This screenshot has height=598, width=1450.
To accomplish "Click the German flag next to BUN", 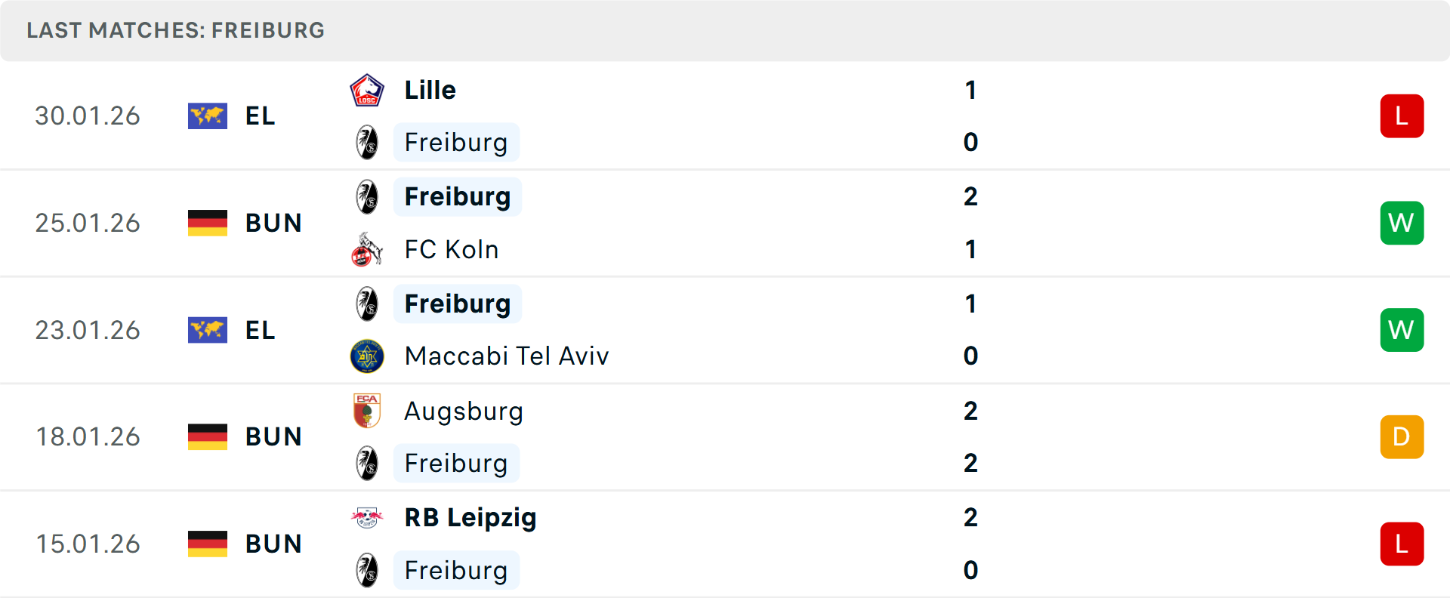I will 208,223.
